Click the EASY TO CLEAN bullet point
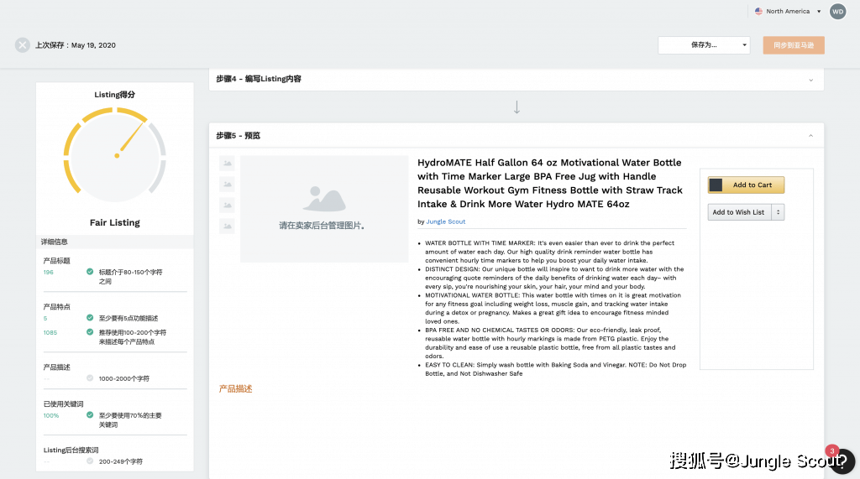This screenshot has height=479, width=860. pyautogui.click(x=556, y=369)
